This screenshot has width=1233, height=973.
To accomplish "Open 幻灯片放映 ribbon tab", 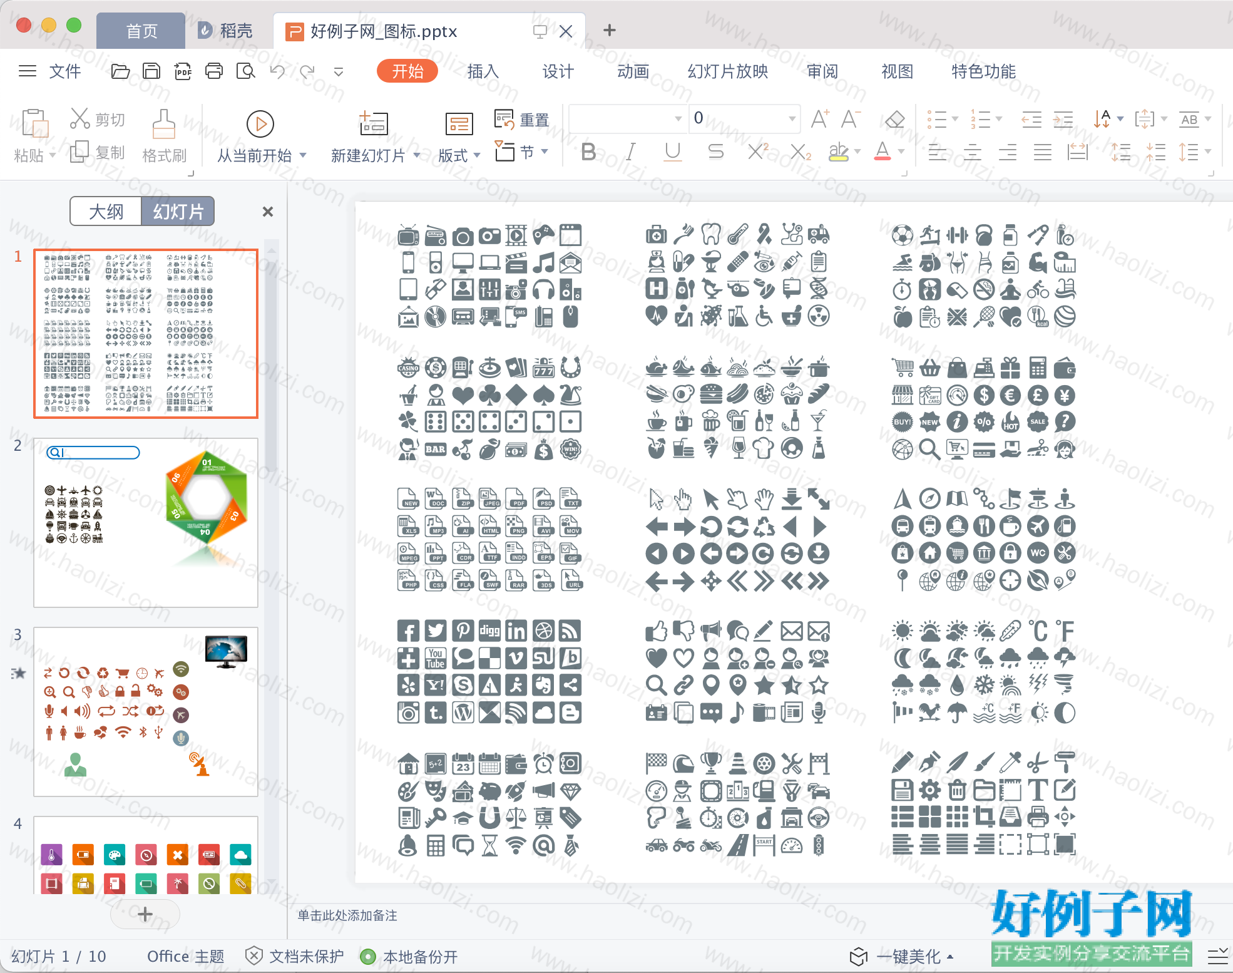I will pyautogui.click(x=728, y=71).
